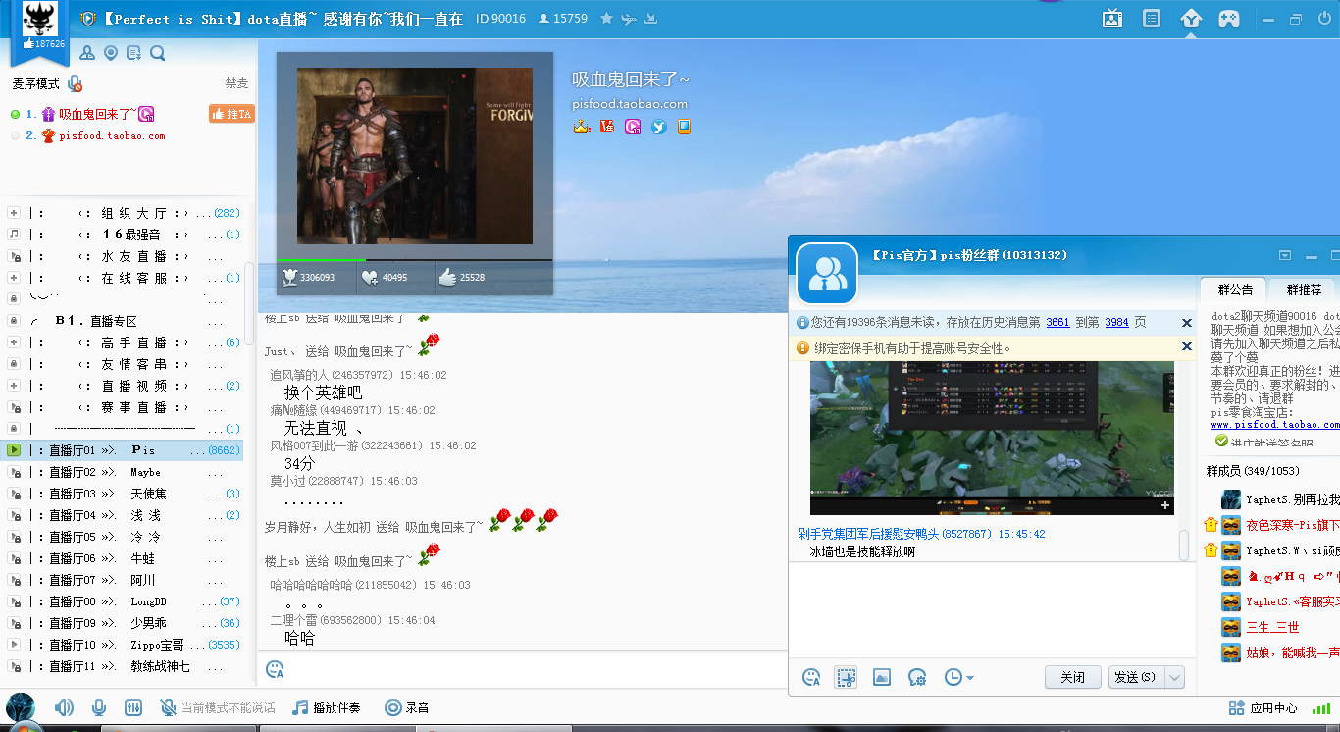Open the TV icon in top-right toolbar
The height and width of the screenshot is (732, 1340).
pos(1112,19)
